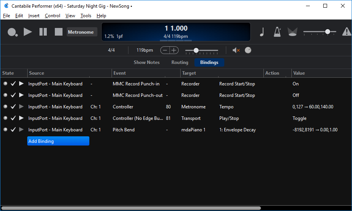Viewport: 352px width, 211px height.
Task: Toggle the metronome icon in top toolbar
Action: tap(277, 32)
